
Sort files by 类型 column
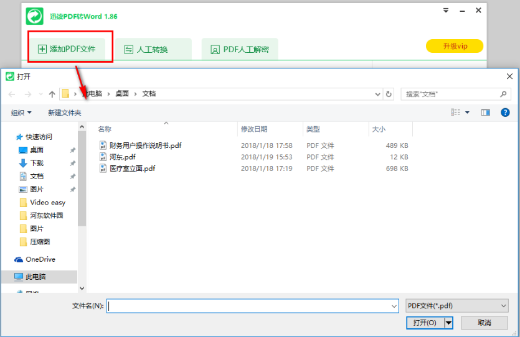[x=313, y=129]
